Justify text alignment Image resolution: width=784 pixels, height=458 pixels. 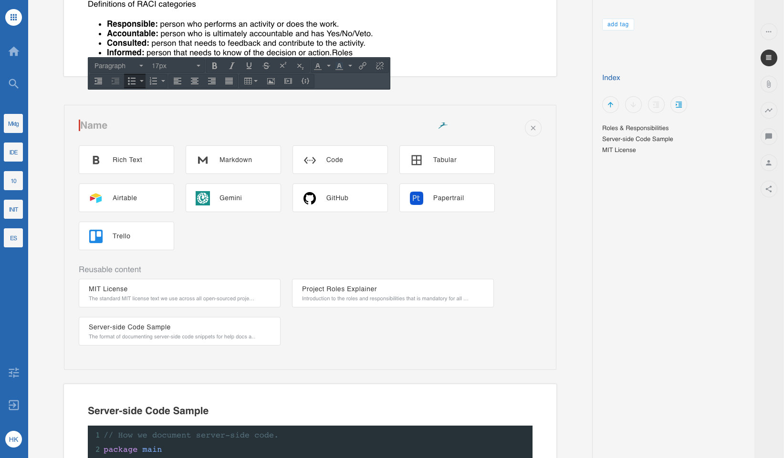coord(229,81)
